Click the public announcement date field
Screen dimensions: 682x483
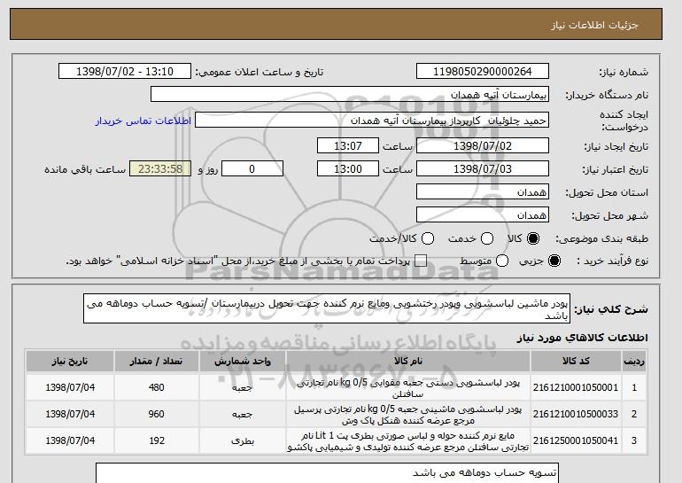(125, 72)
